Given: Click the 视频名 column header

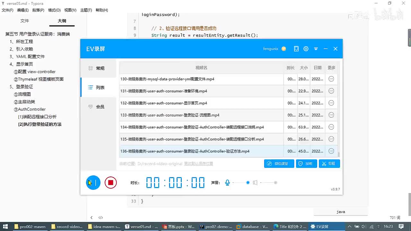Looking at the screenshot, I should coord(201,68).
